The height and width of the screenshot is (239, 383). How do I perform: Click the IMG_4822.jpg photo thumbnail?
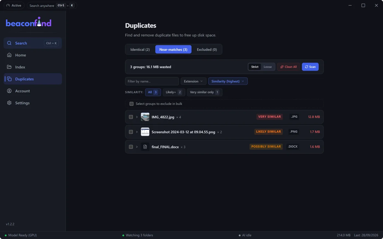[145, 117]
